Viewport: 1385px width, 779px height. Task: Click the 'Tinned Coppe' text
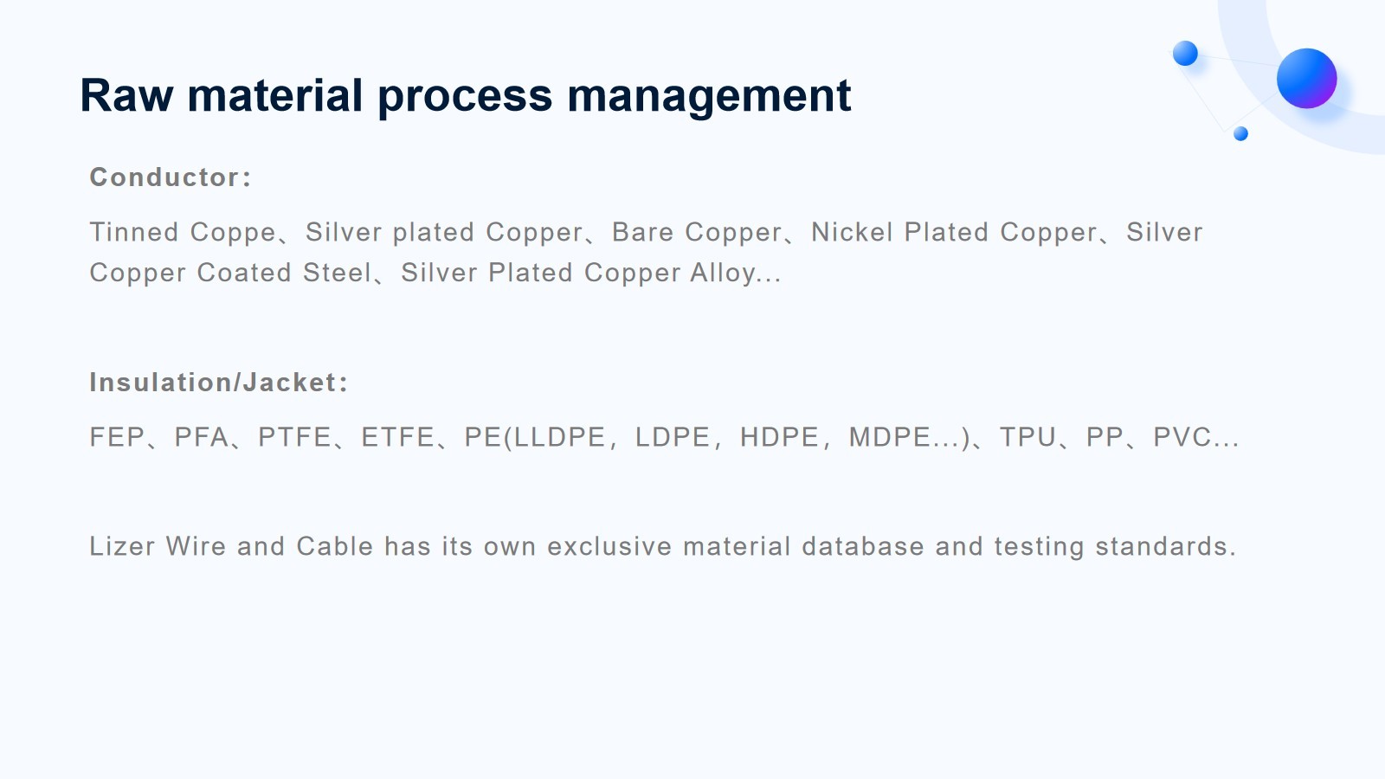(183, 233)
